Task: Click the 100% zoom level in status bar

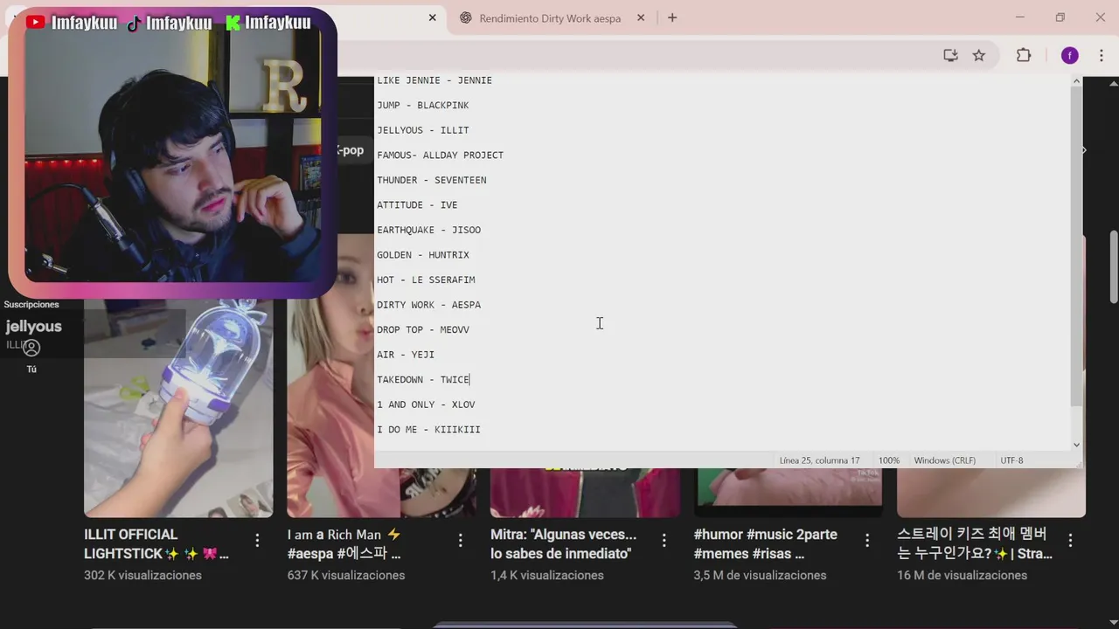Action: (889, 460)
